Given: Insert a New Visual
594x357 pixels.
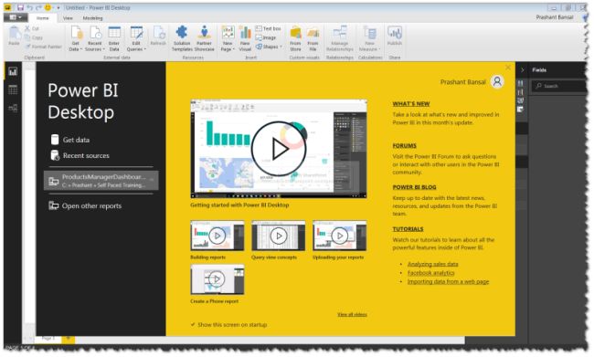Looking at the screenshot, I should 245,38.
